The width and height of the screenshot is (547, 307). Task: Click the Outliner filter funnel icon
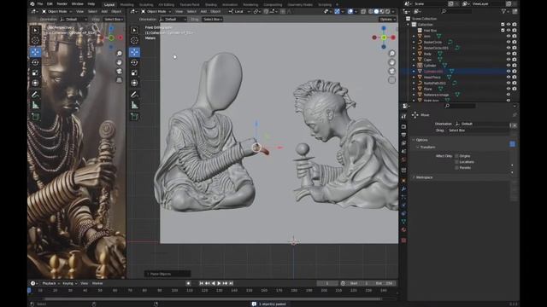[503, 11]
